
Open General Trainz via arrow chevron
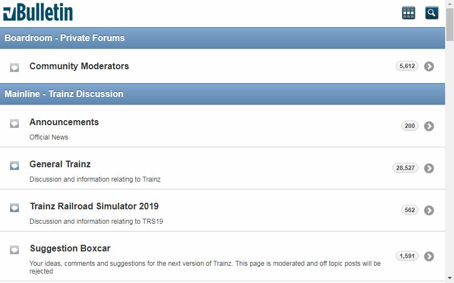(429, 168)
